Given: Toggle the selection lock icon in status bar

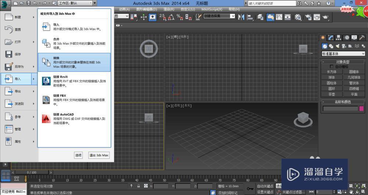Looking at the screenshot, I should click(138, 186).
